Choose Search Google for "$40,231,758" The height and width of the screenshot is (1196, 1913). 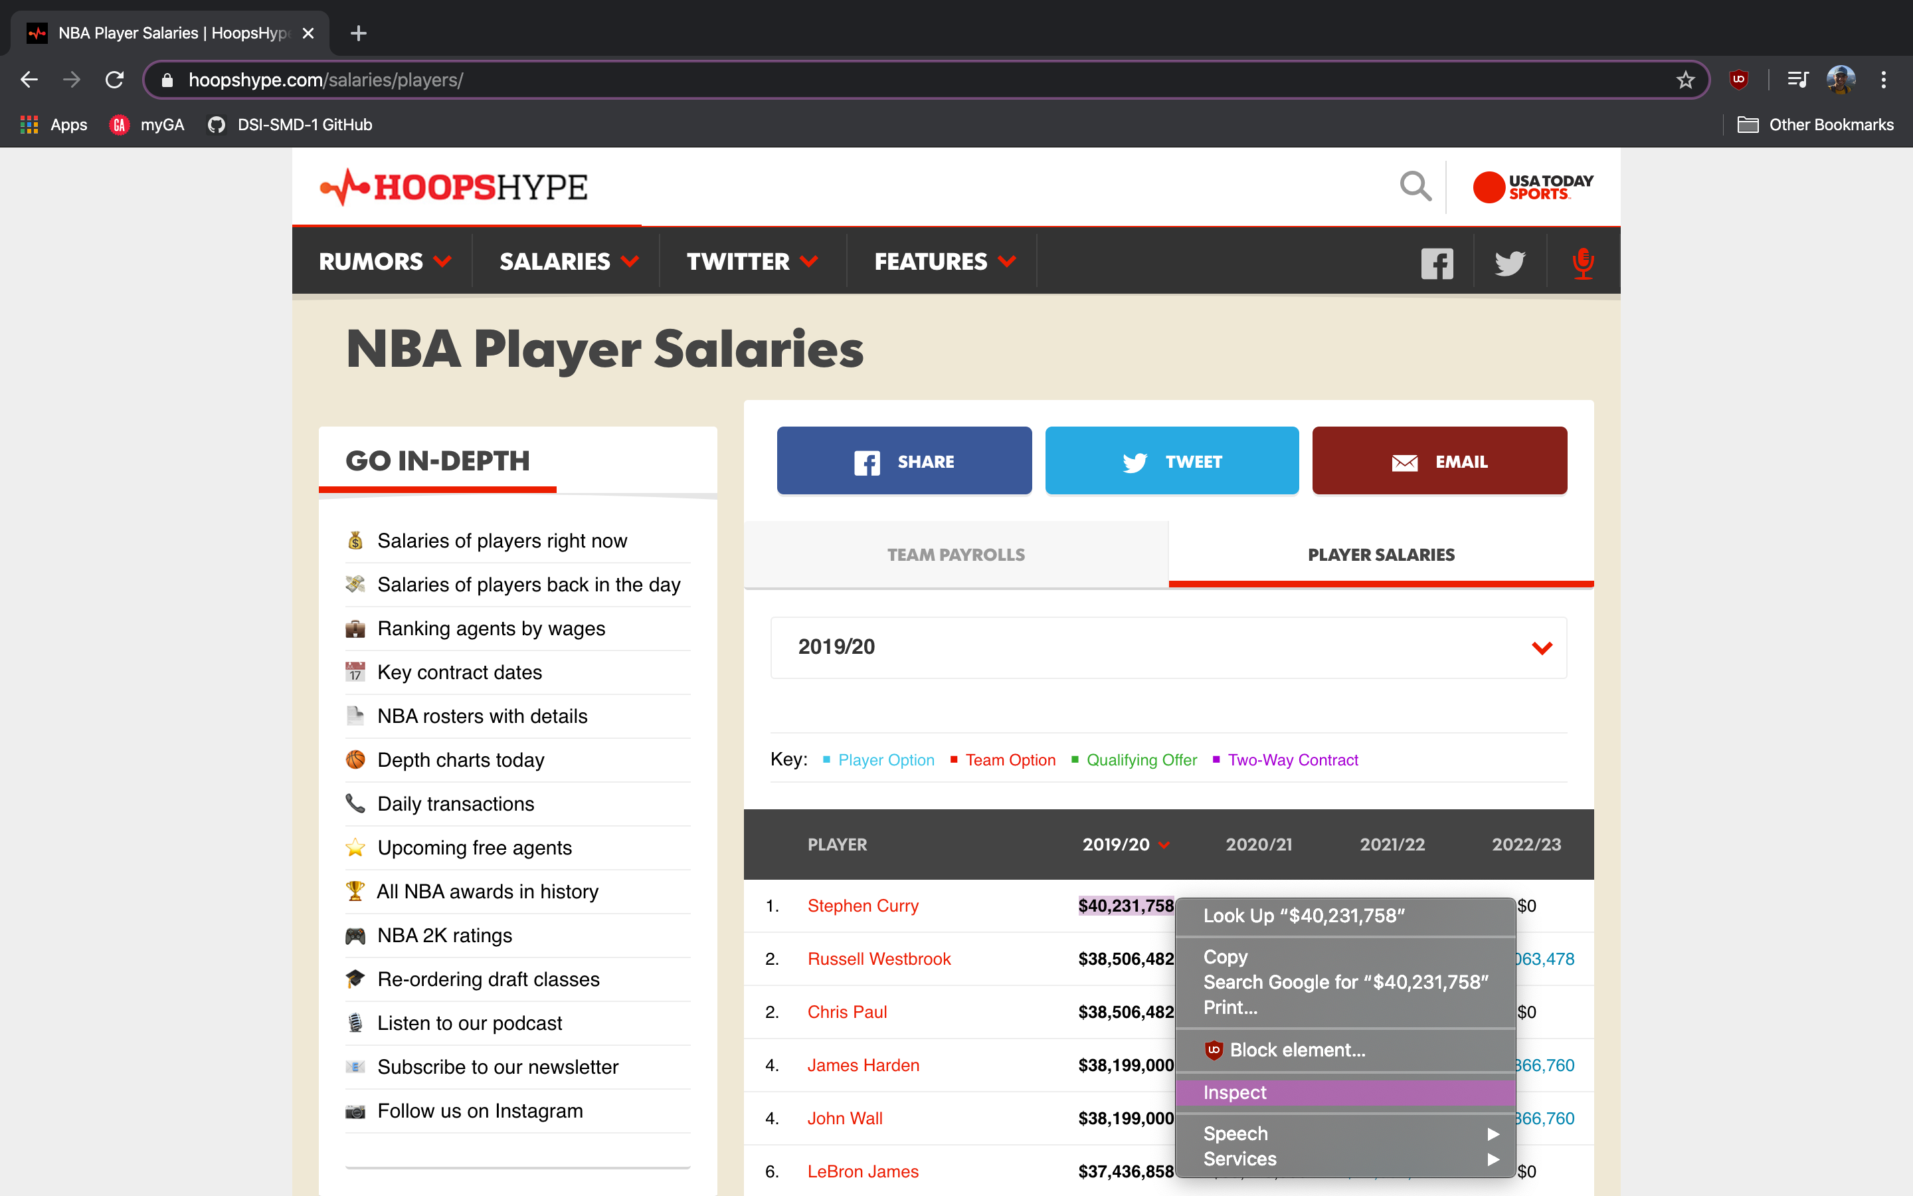[x=1346, y=981]
